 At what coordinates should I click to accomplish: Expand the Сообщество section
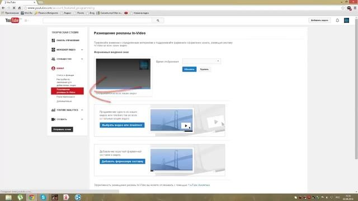pyautogui.click(x=82, y=59)
